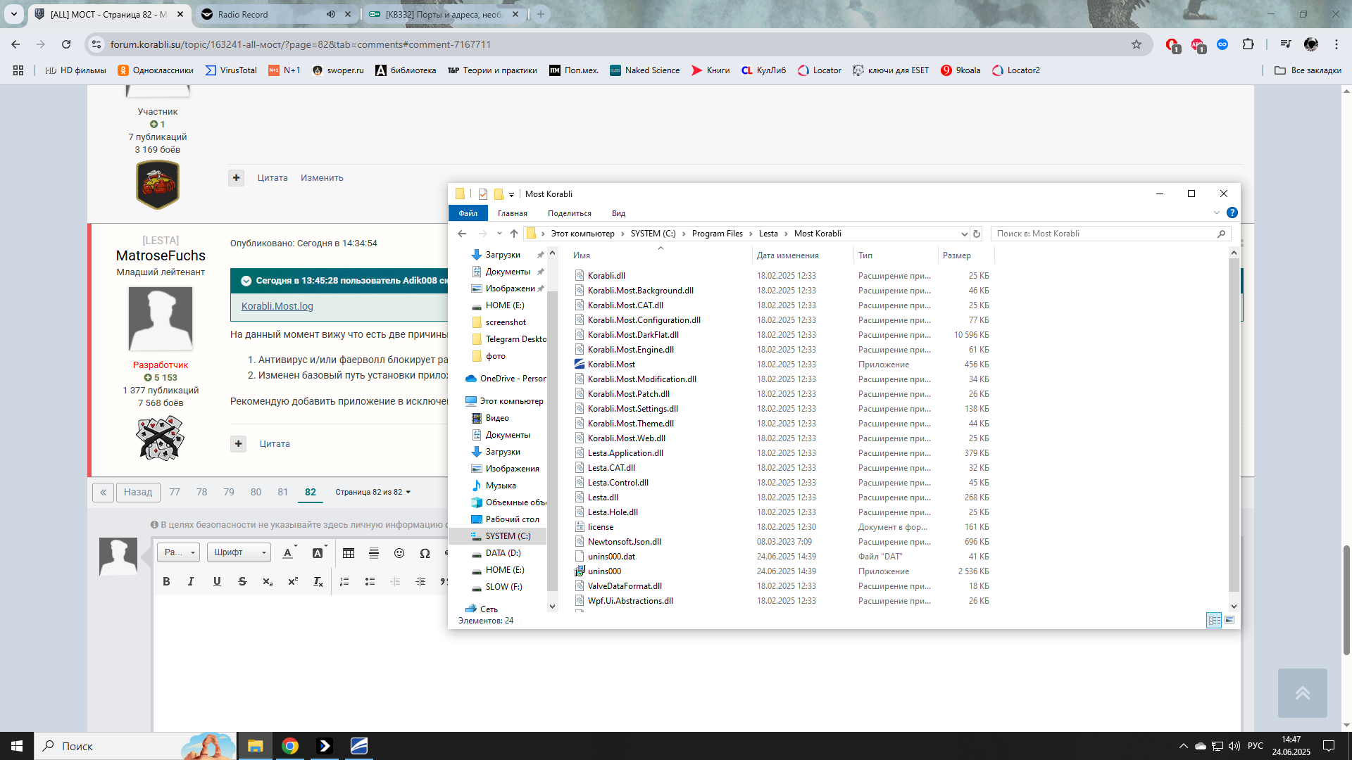Open the Chrome media control icon

(x=1286, y=44)
